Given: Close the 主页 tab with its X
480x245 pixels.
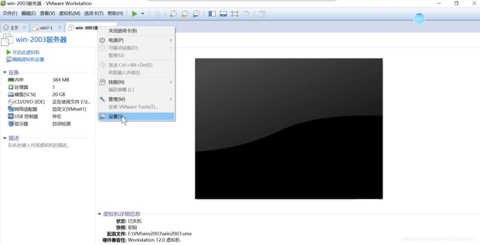Looking at the screenshot, I should click(x=24, y=28).
